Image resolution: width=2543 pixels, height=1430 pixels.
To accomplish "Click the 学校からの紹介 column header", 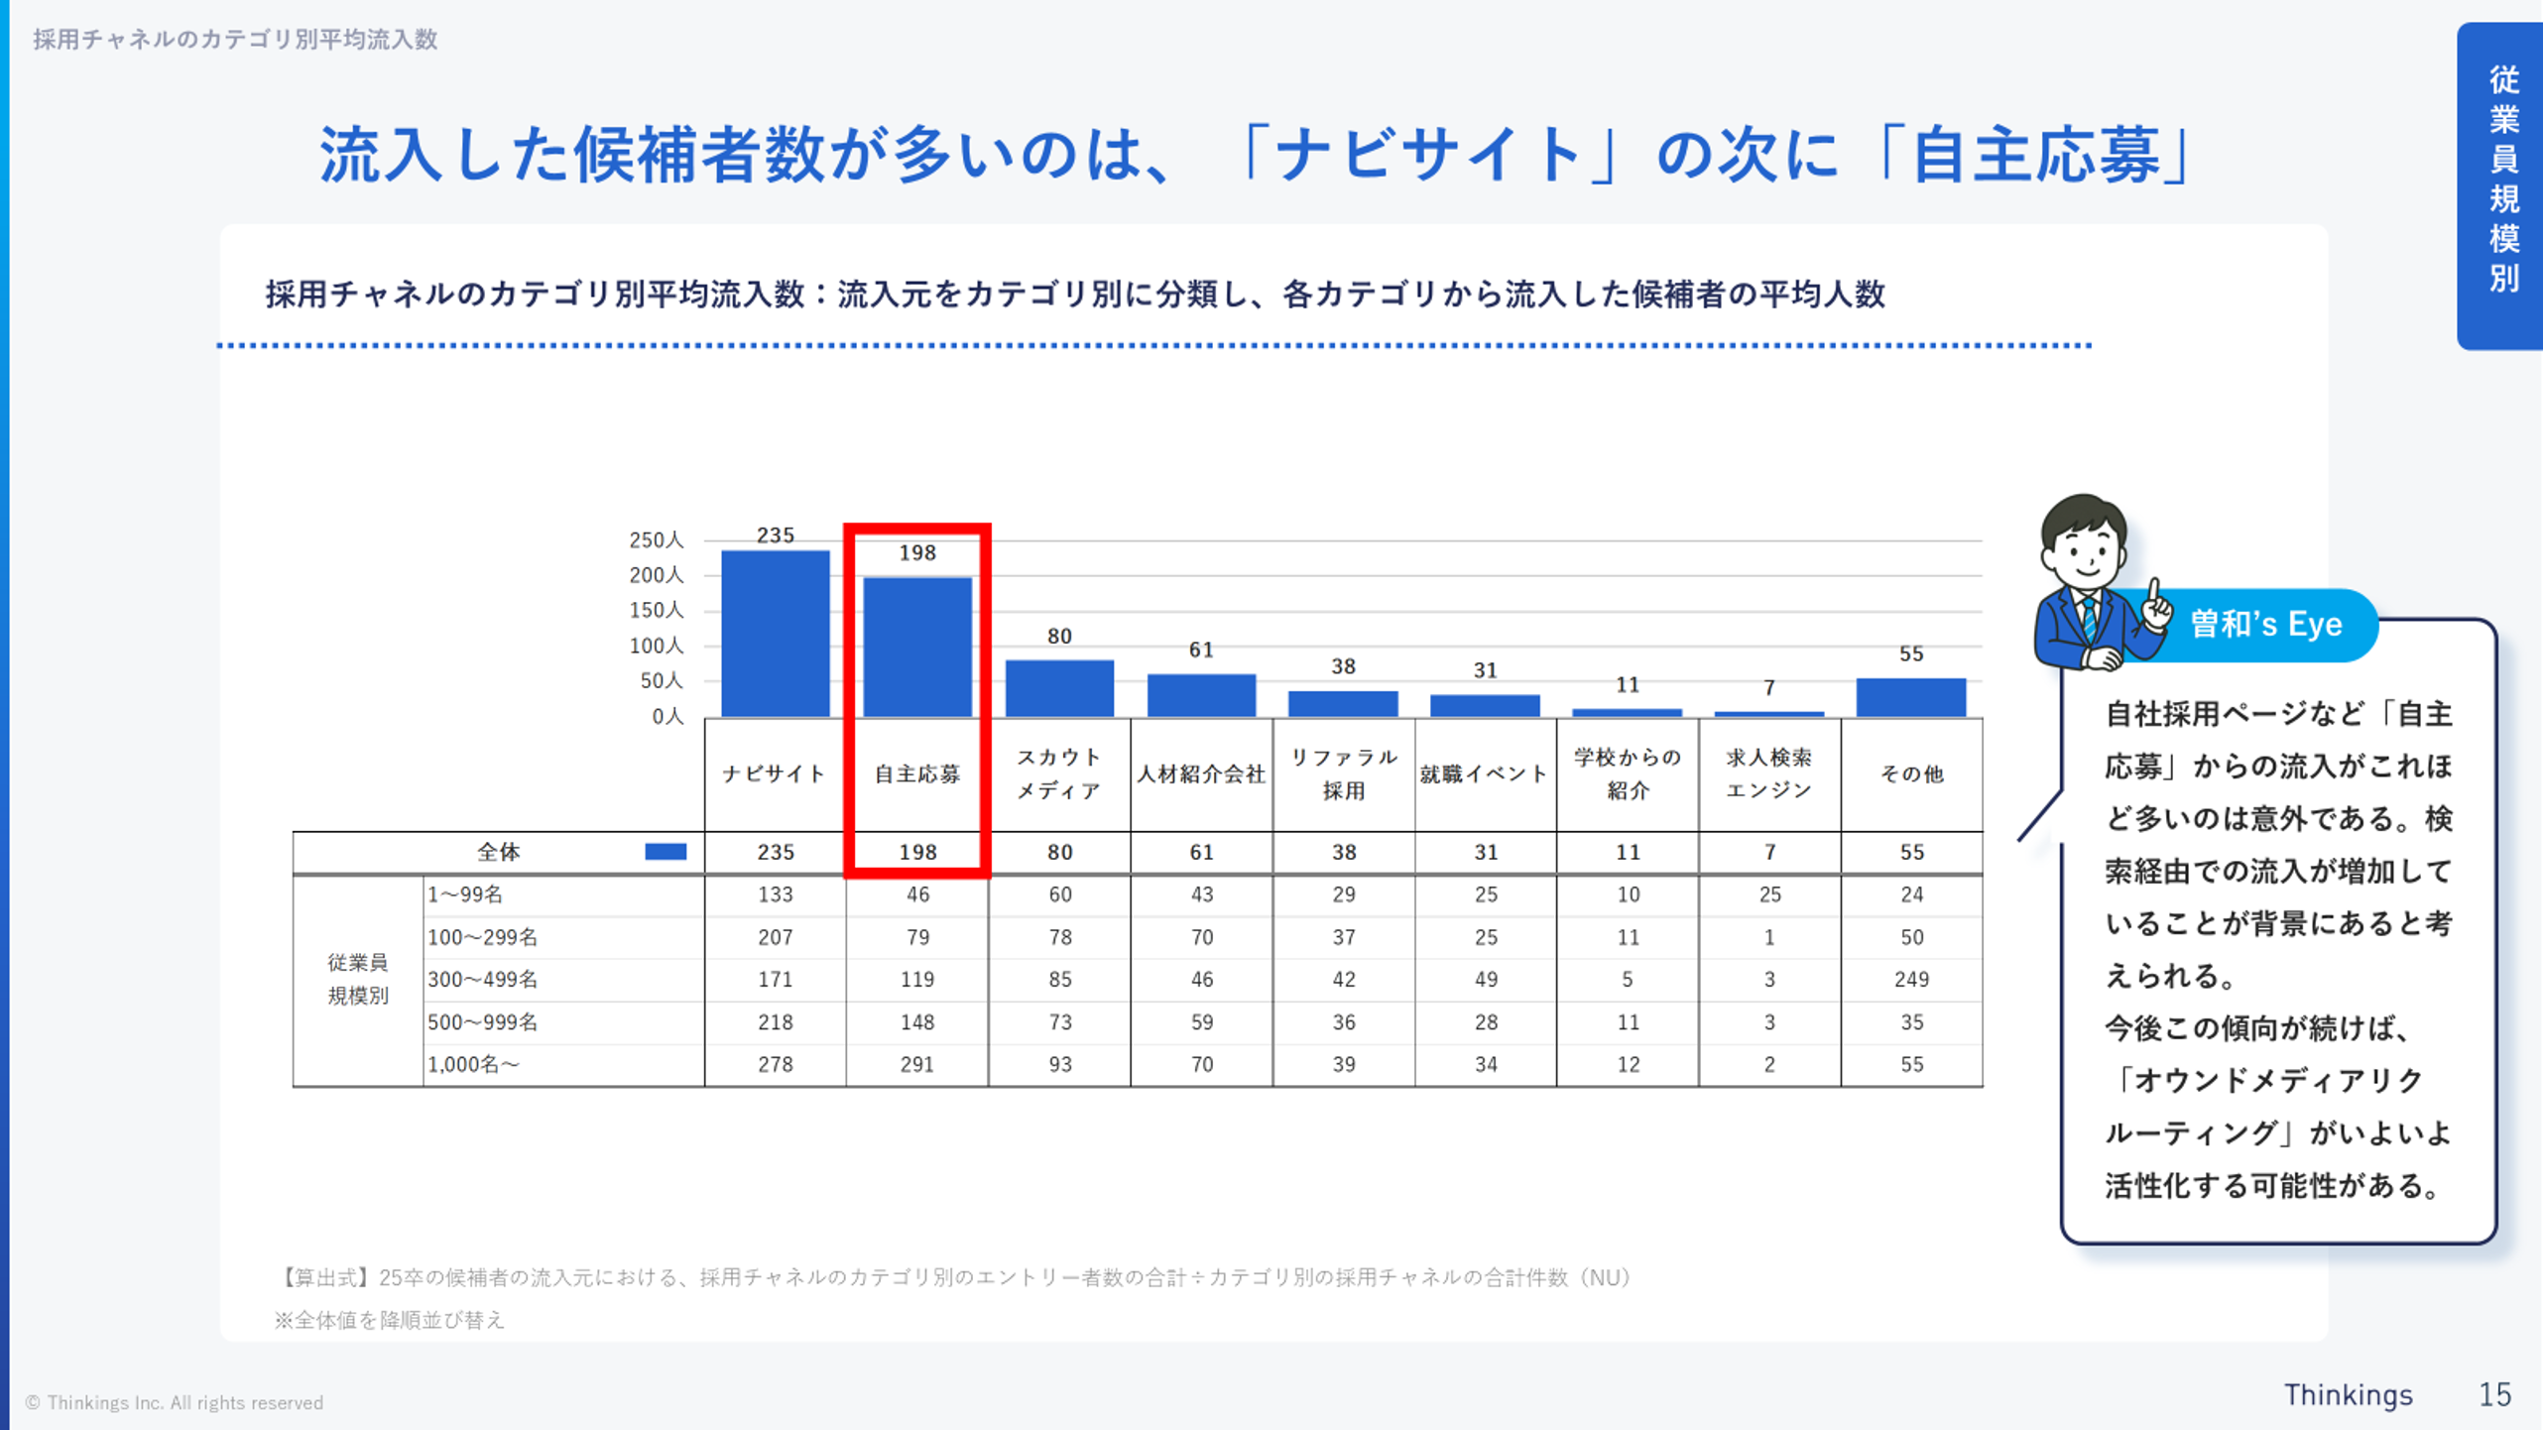I will coord(1628,774).
